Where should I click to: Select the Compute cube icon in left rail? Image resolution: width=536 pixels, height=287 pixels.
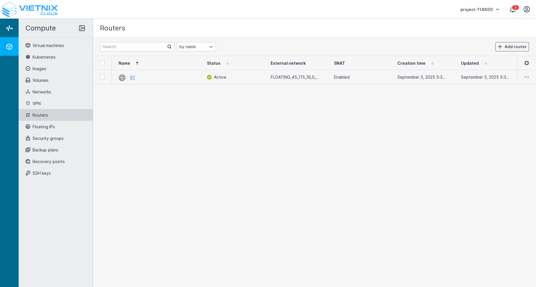coord(9,47)
